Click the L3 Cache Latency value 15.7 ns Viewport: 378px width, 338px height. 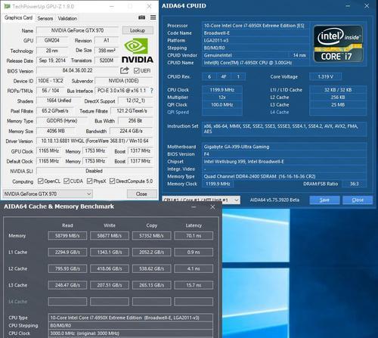point(194,285)
